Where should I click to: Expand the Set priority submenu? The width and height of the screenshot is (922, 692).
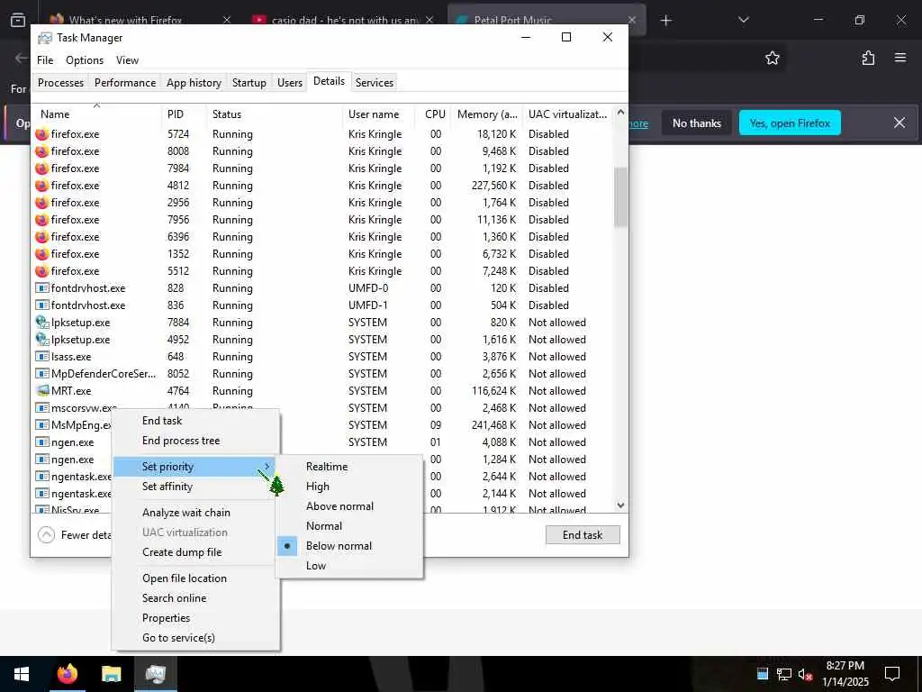point(194,467)
